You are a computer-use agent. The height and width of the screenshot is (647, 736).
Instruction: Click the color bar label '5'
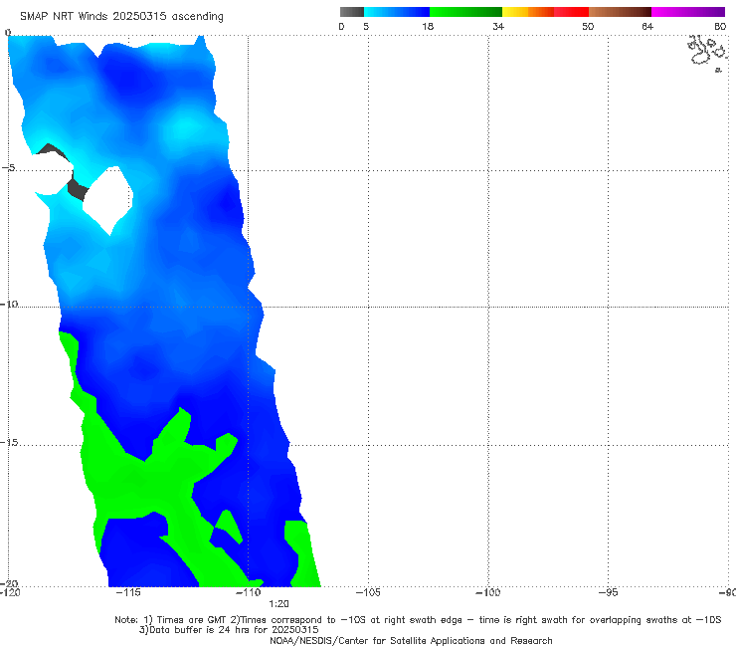click(366, 26)
